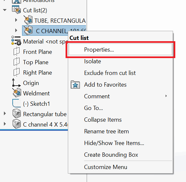
Task: Click Customize Menu
Action: tap(105, 167)
